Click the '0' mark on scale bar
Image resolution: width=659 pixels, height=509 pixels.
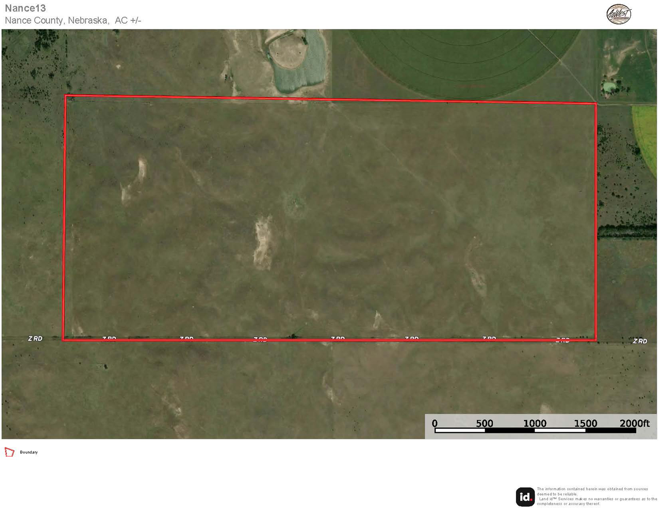435,423
